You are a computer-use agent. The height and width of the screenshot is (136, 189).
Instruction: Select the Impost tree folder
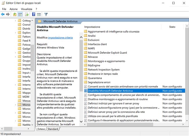coord(24,65)
